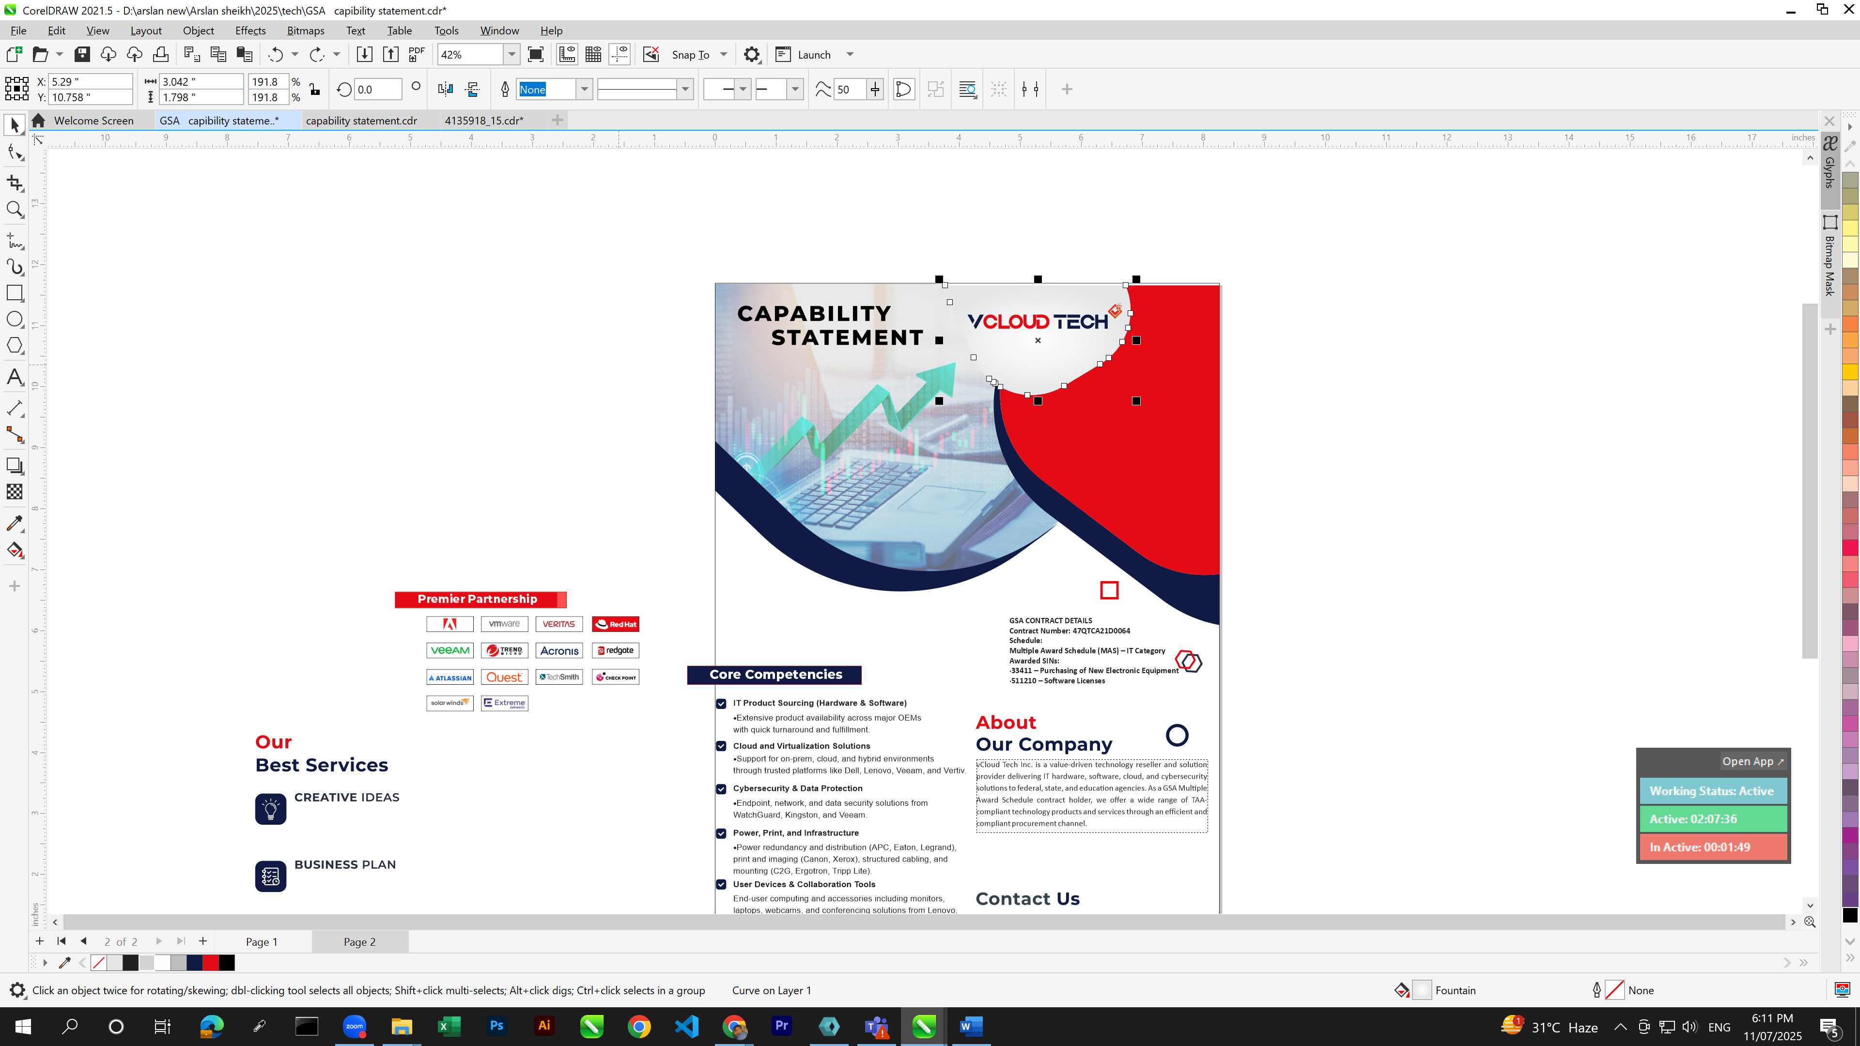
Task: Select the Freehand drawing tool
Action: [15, 240]
